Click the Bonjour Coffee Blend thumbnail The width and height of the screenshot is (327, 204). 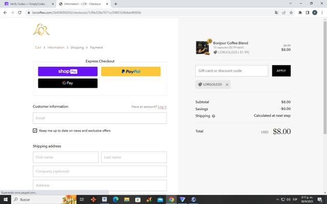click(202, 47)
